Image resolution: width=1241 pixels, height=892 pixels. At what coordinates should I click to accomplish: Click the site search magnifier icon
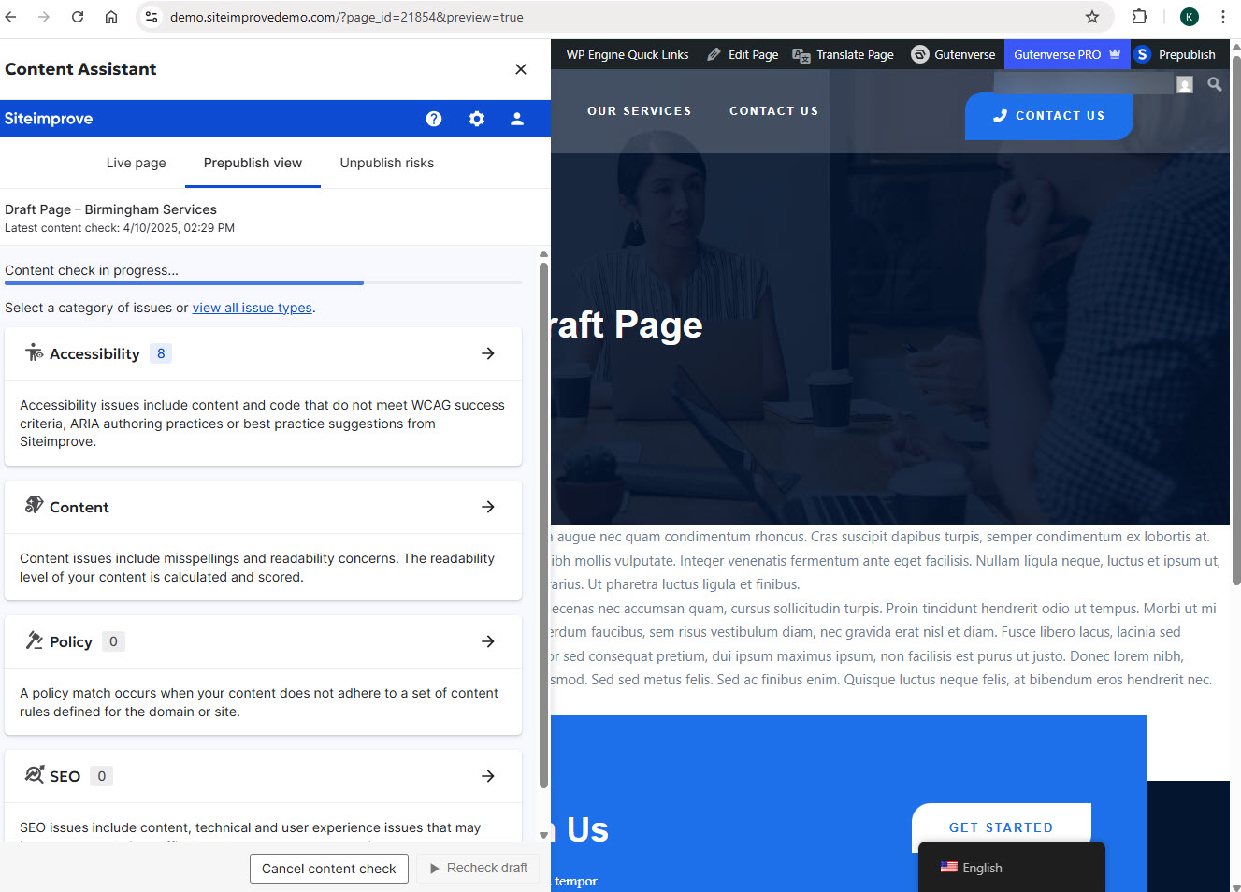point(1214,84)
